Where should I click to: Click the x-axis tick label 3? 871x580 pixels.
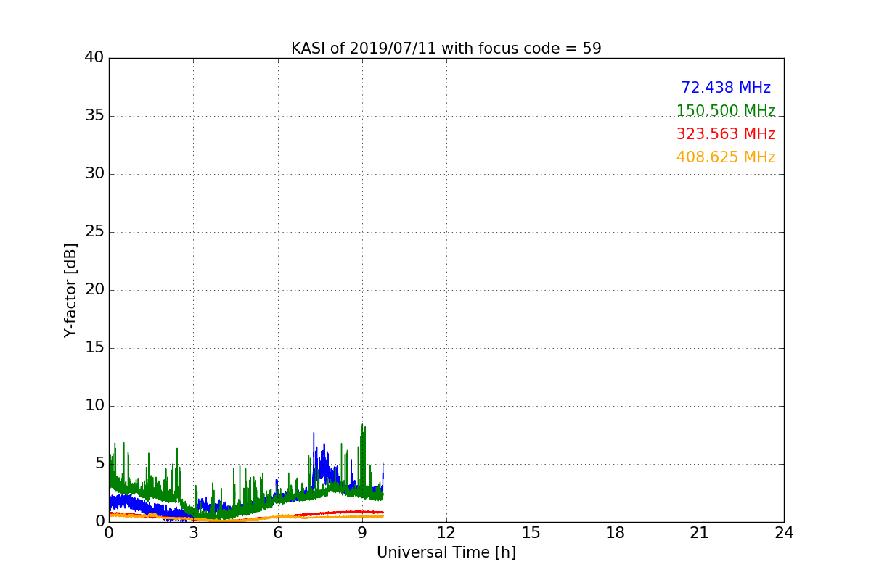click(193, 532)
